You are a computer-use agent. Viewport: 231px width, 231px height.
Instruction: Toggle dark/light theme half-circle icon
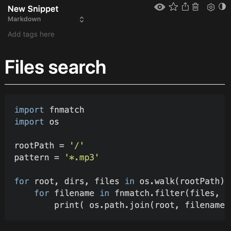tap(222, 7)
